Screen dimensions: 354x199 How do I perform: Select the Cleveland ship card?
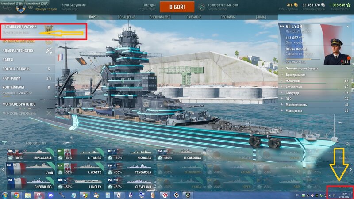[x=130, y=183]
